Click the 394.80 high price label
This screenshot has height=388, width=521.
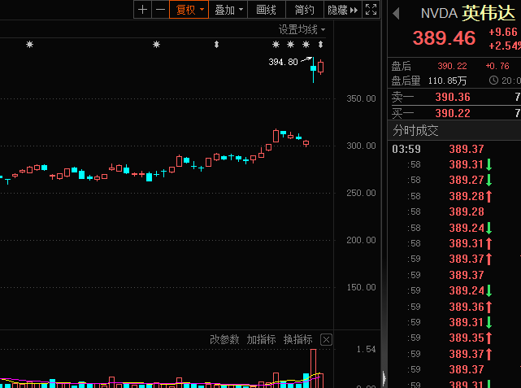(x=283, y=62)
